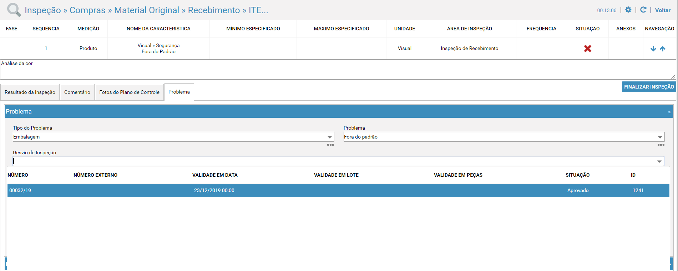
Task: Click the NÚMERO column header
Action: (18, 175)
